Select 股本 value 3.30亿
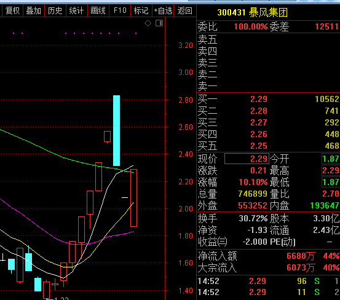The image size is (340, 300). (x=326, y=218)
